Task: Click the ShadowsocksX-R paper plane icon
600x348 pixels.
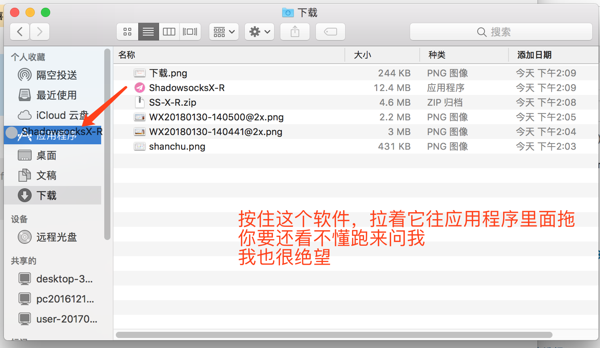Action: [139, 88]
